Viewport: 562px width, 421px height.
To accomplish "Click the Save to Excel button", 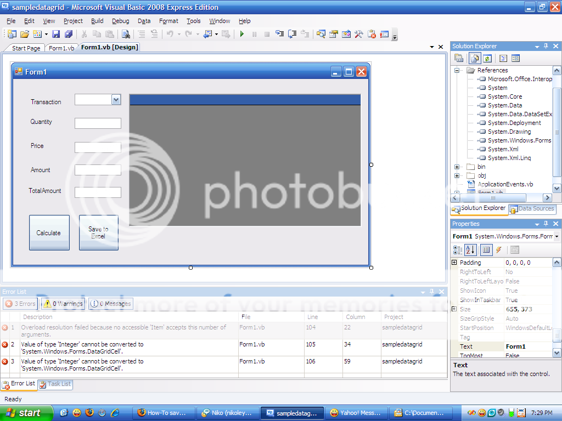I will point(99,232).
